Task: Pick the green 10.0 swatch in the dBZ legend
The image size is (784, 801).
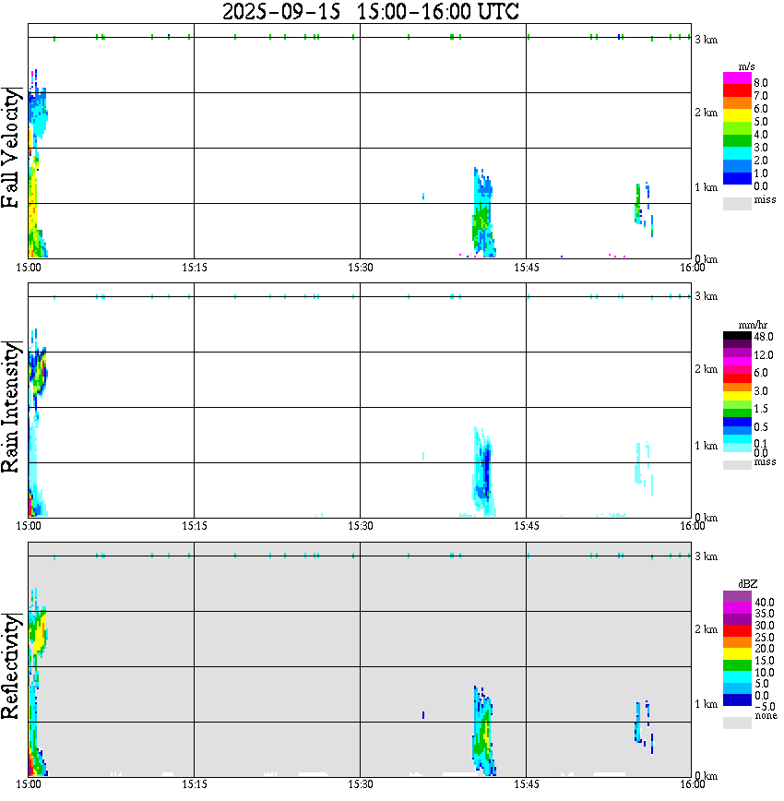Action: pos(737,665)
